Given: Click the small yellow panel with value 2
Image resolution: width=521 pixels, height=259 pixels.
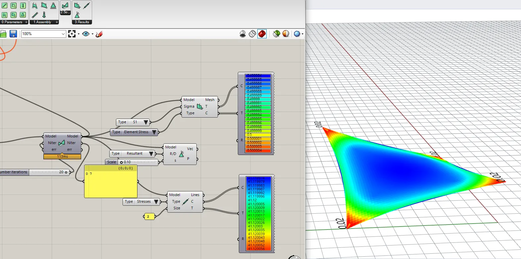Looking at the screenshot, I should 149,217.
